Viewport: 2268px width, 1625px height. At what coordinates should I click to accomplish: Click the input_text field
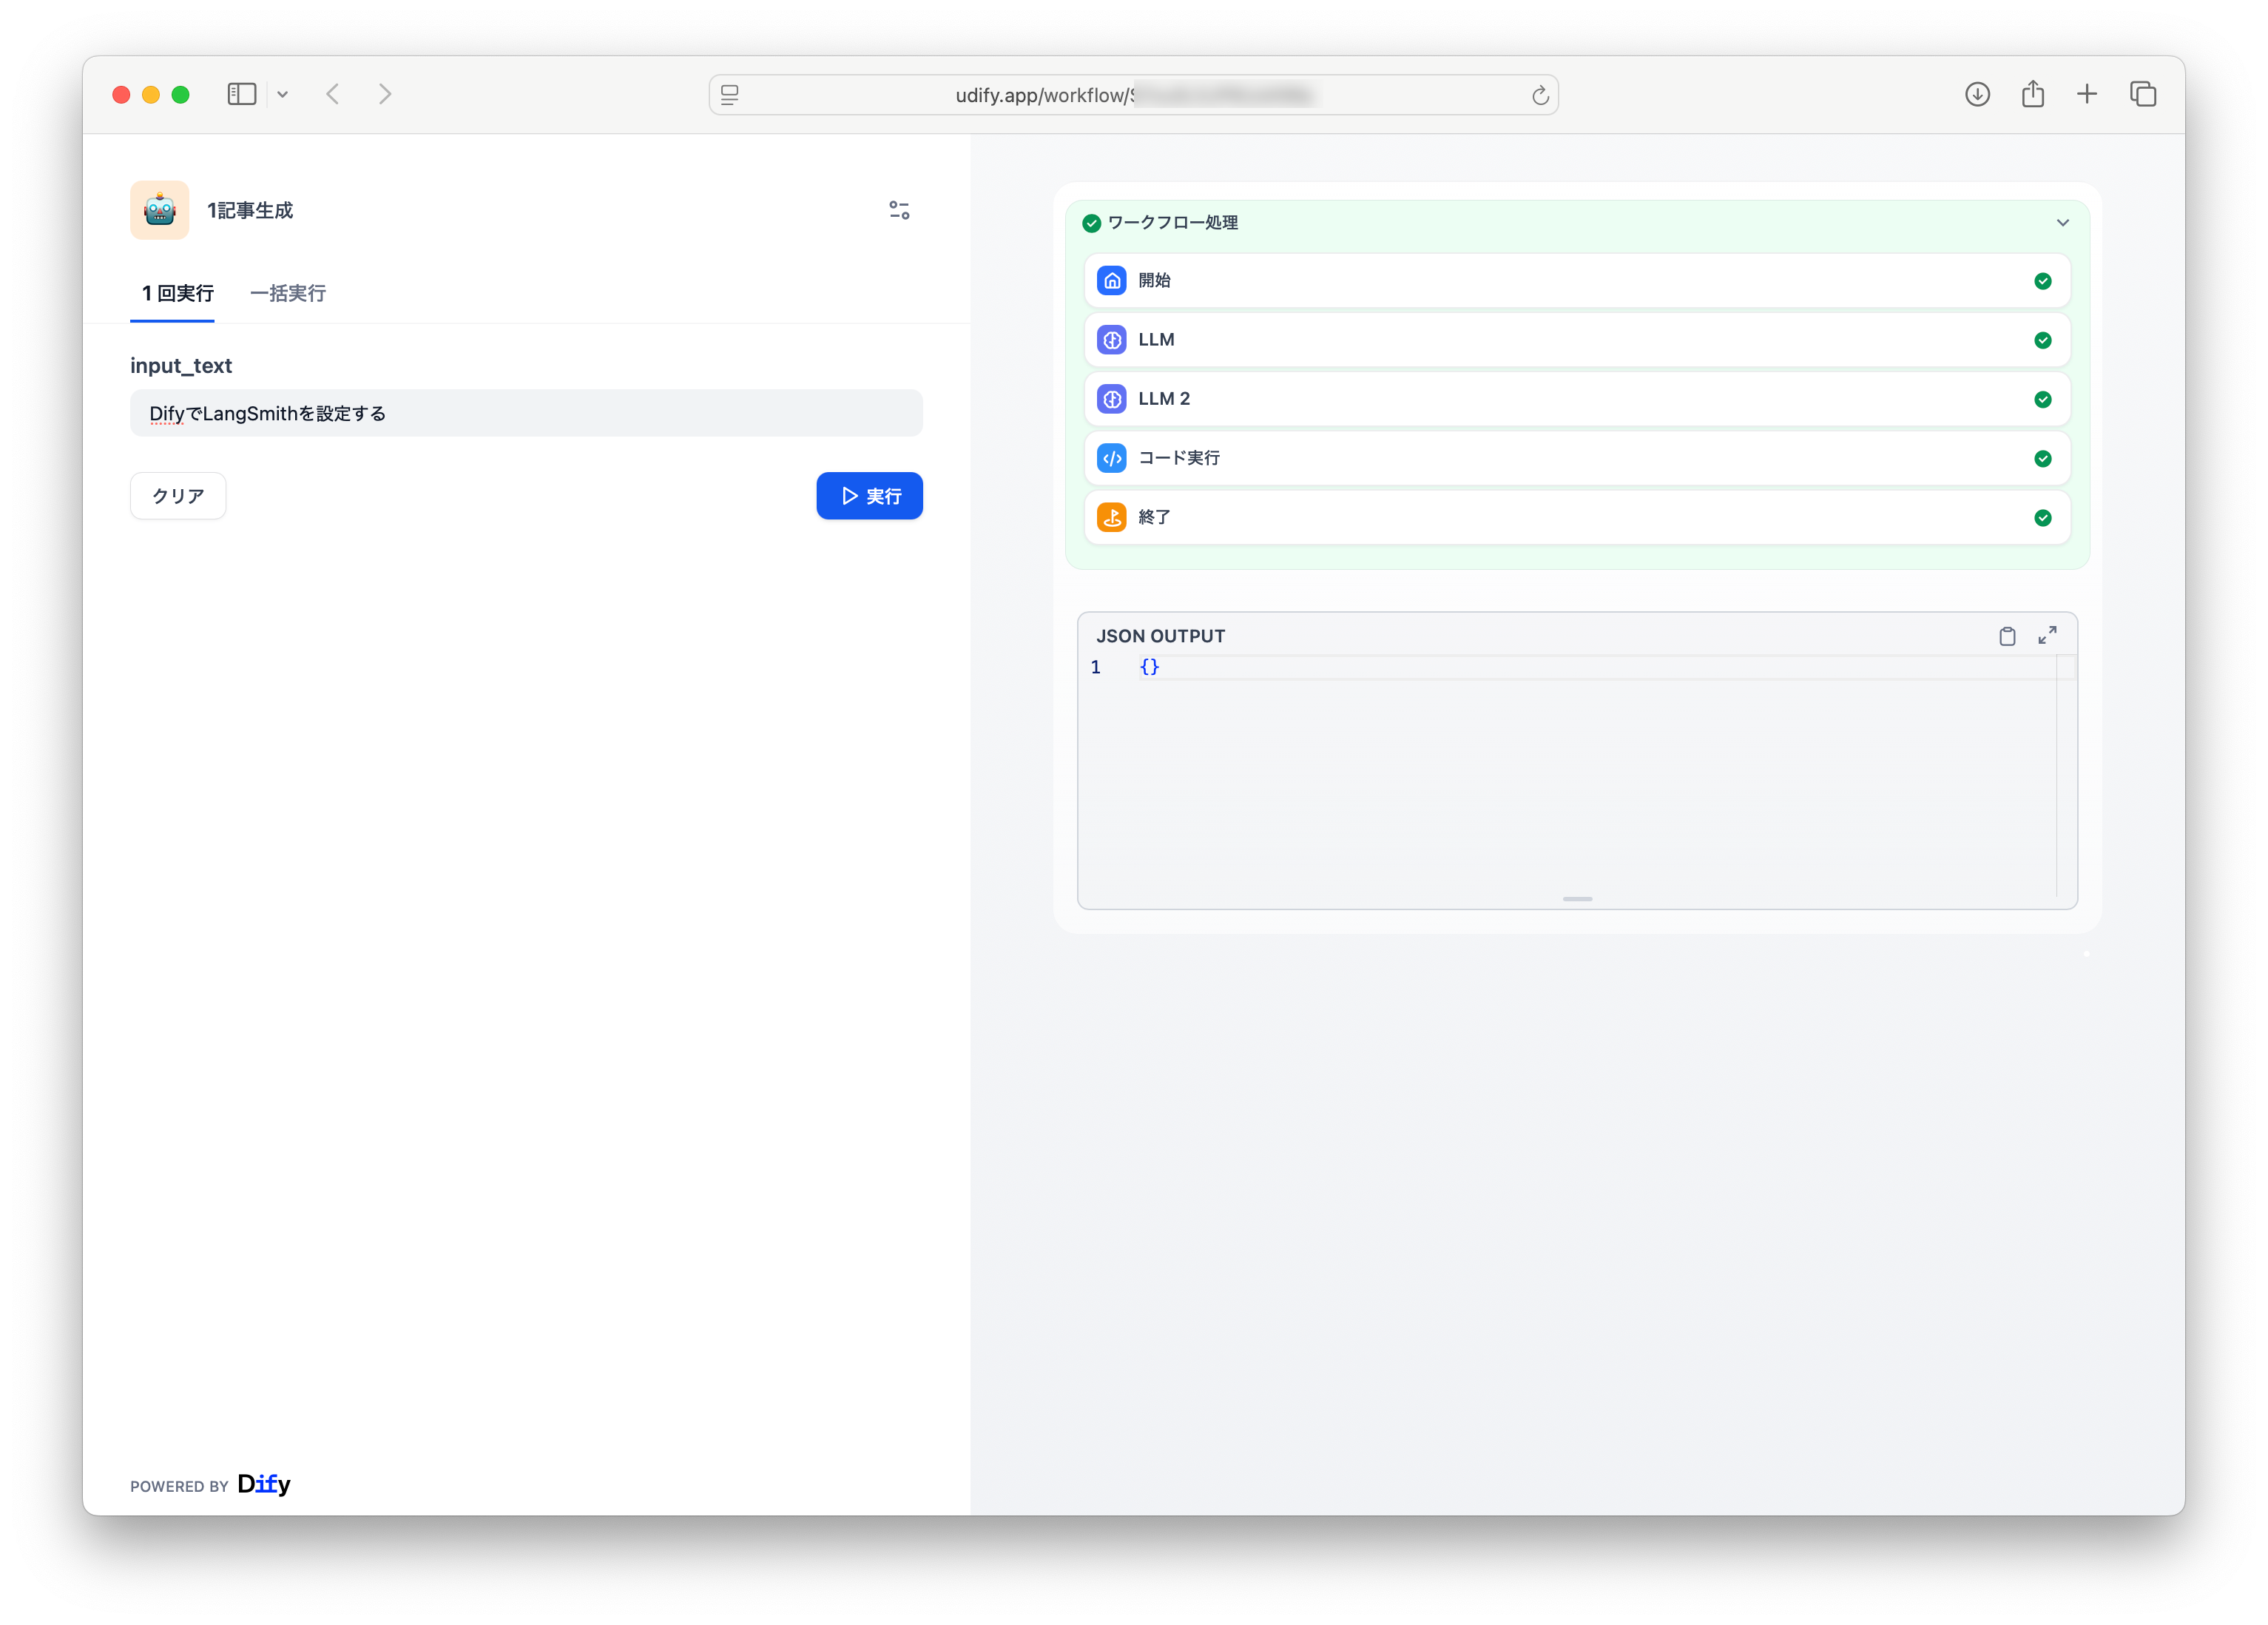526,413
